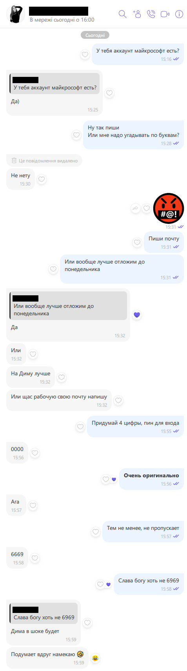Screen dimensions: 187x671
Task: Like the 'На Диму лучше' message
Action: click(62, 377)
